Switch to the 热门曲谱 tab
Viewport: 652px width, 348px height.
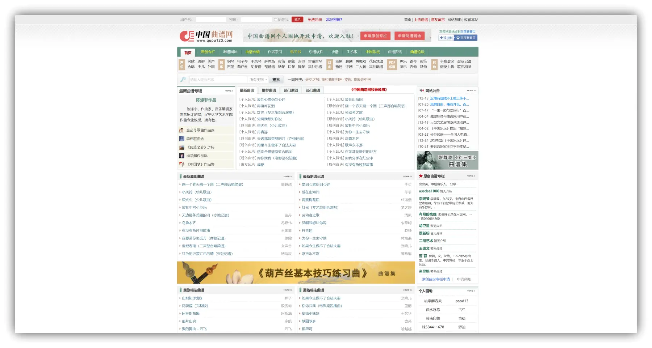point(313,90)
